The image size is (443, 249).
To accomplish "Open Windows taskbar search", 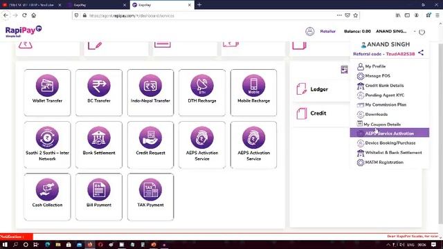I will tap(15, 244).
